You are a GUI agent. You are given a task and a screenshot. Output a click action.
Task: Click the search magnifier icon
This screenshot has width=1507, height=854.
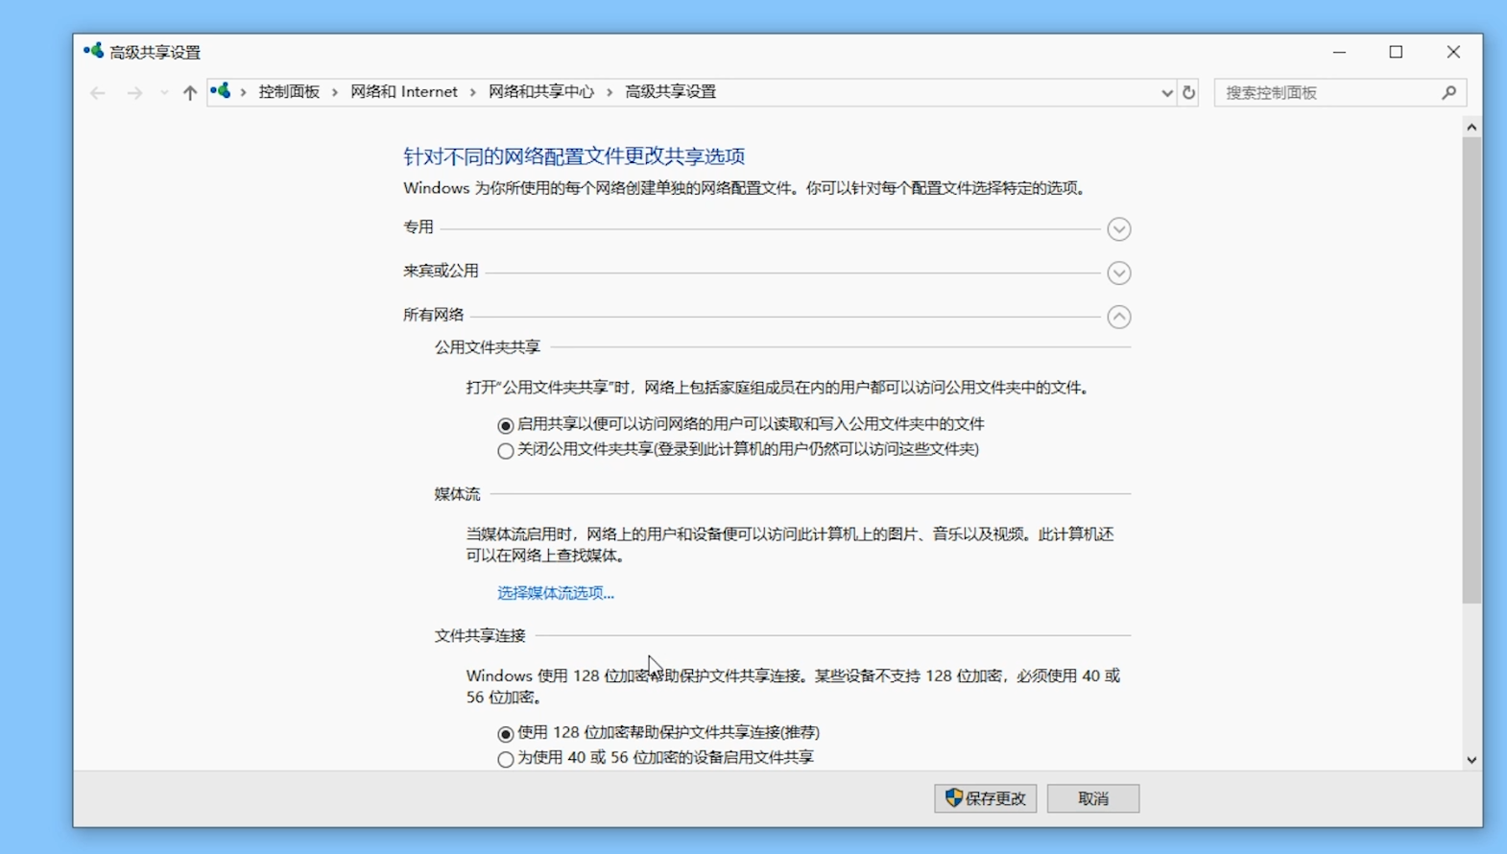(1448, 93)
